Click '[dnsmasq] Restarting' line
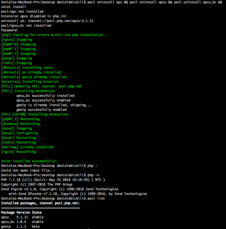The image size is (226, 229). [20, 124]
